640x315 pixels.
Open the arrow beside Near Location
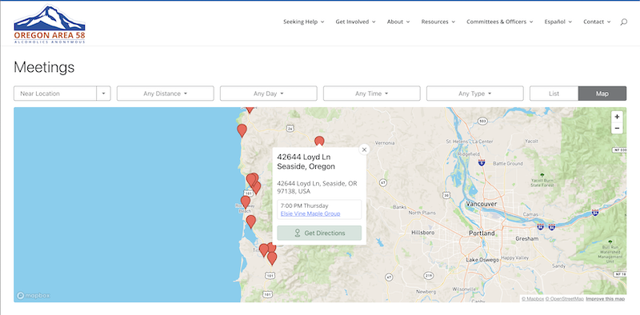tap(104, 94)
